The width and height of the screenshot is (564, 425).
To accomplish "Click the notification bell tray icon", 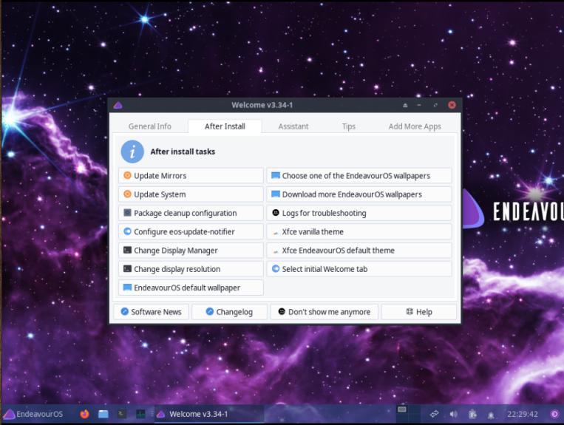I will click(491, 415).
